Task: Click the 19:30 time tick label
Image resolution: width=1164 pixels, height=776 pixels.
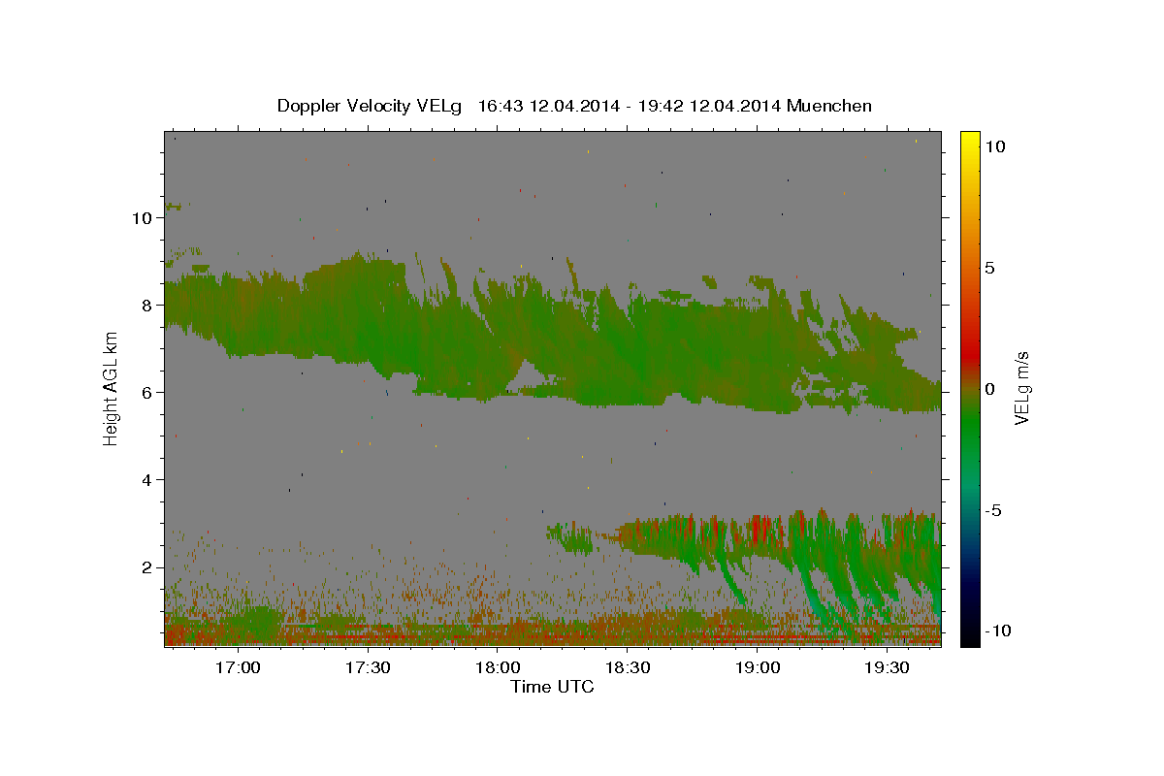Action: (888, 667)
